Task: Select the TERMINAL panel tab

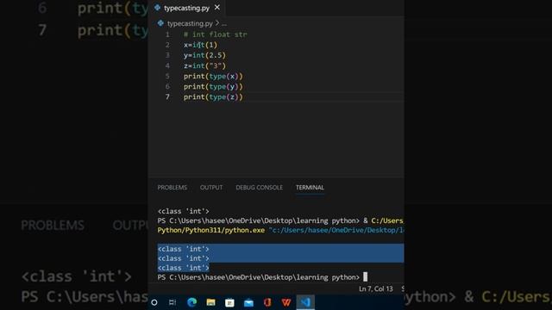Action: [310, 188]
